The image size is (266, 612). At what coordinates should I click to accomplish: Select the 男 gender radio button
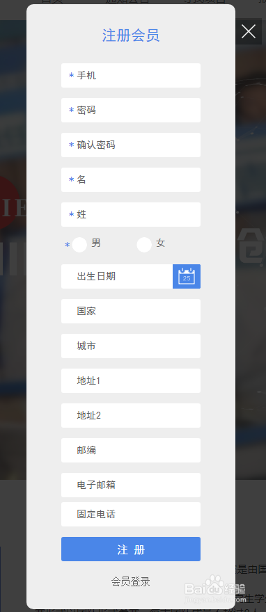tap(79, 245)
